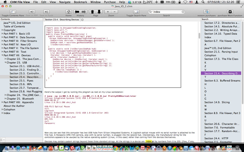Click the restore purchases icon

206,11
